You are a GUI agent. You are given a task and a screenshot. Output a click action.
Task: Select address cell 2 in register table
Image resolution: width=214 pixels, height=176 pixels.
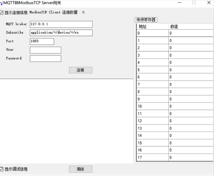click(x=153, y=48)
